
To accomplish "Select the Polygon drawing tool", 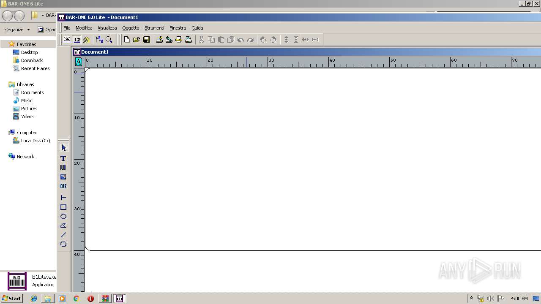I will click(63, 226).
